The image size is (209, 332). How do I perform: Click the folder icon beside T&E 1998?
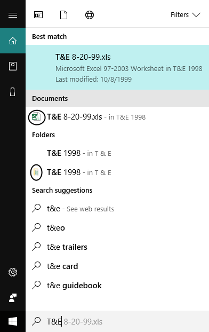point(36,172)
